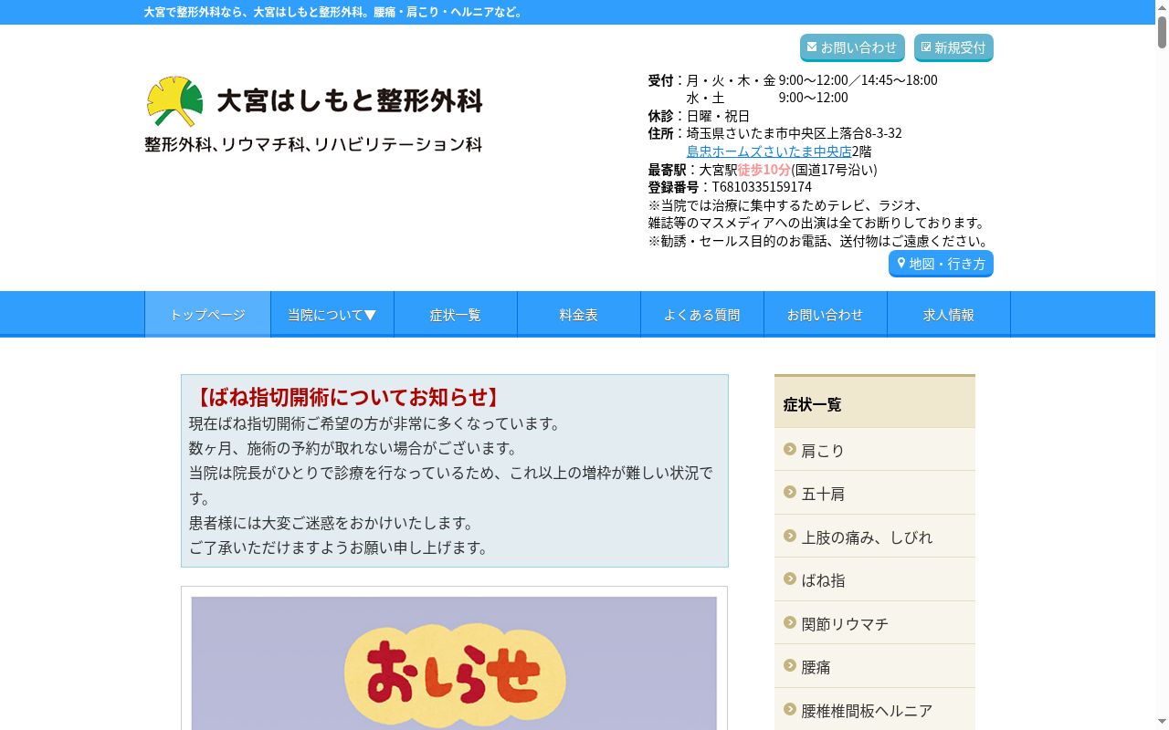The image size is (1169, 730).
Task: Click the envelope icon on お問い合わせ button
Action: point(812,47)
